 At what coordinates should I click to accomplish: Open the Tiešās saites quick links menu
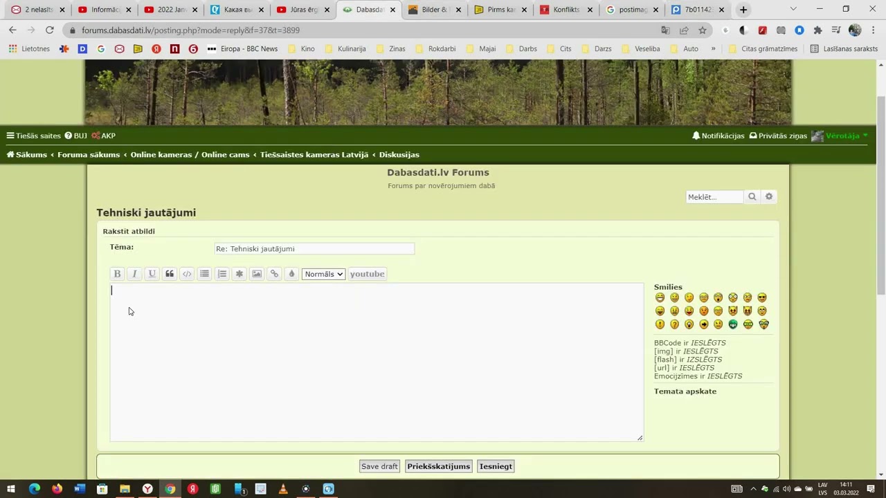[34, 136]
